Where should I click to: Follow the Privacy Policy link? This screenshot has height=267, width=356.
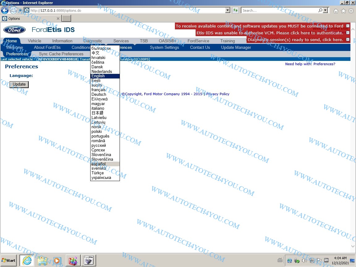click(x=218, y=94)
